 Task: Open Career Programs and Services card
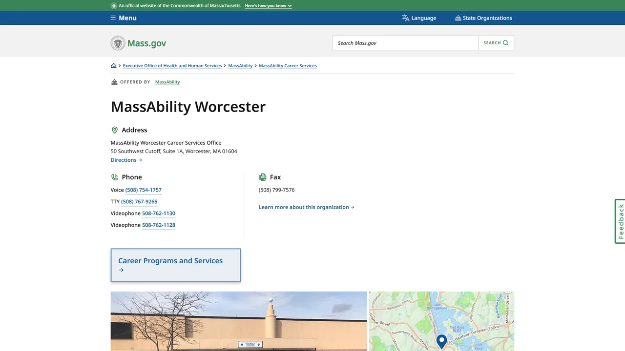coord(176,265)
